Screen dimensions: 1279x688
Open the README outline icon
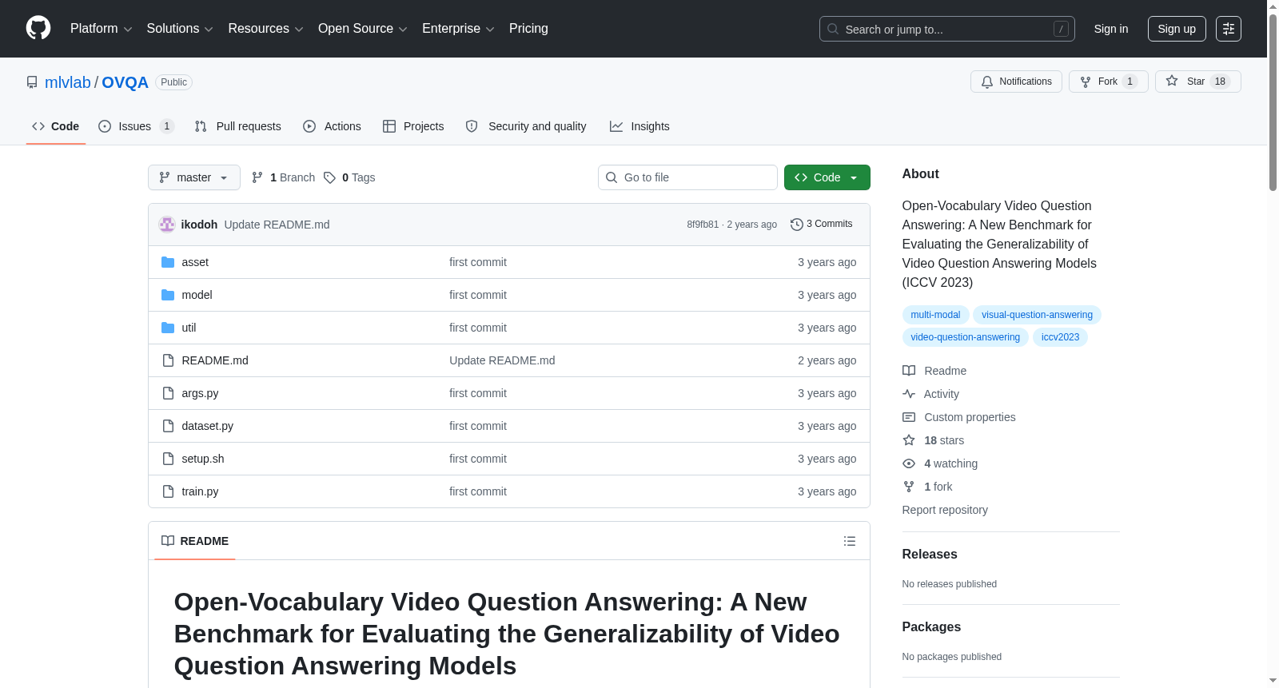click(850, 541)
